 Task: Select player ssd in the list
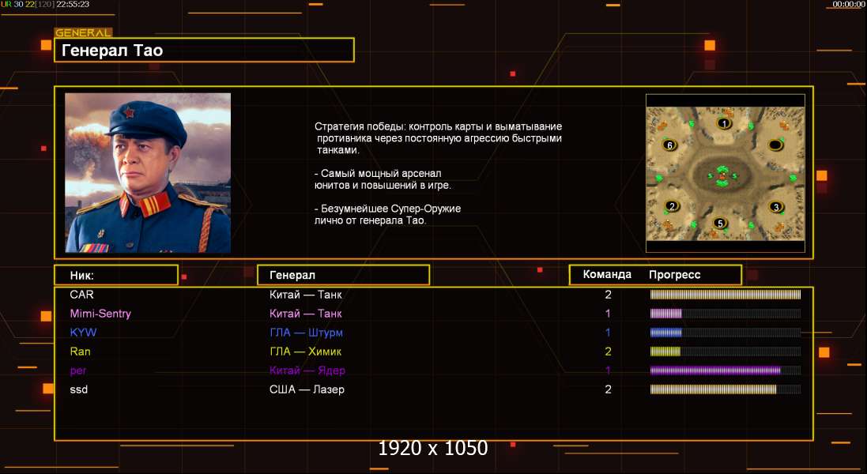[x=78, y=389]
